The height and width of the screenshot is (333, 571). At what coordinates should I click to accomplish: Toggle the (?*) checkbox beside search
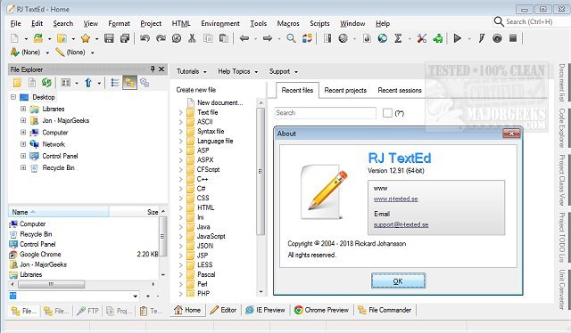(x=387, y=113)
